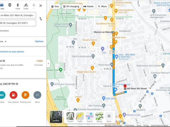The image size is (170, 127).
Task: Toggle the Traffic map layer
Action: (x=80, y=117)
